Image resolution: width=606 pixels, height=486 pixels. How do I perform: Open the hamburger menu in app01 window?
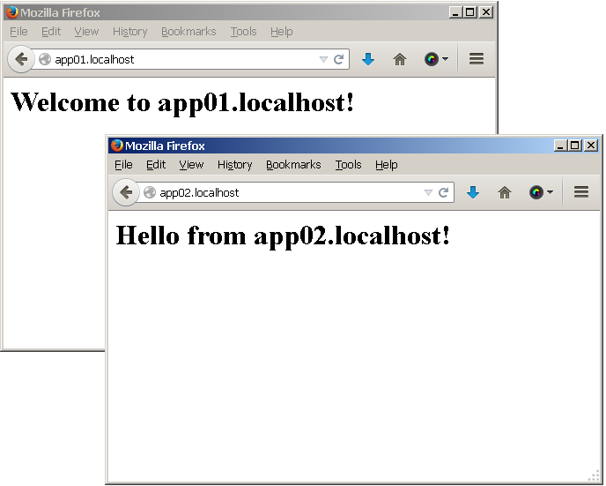[x=476, y=59]
